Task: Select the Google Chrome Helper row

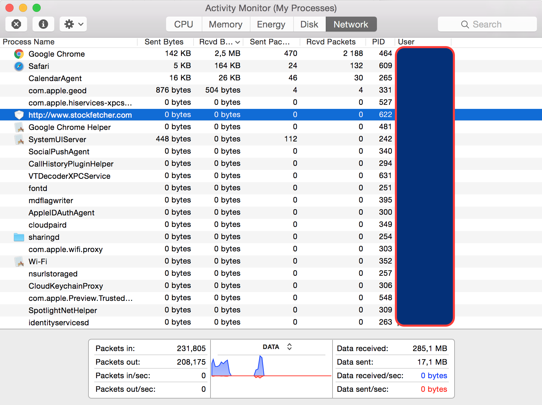Action: click(271, 127)
